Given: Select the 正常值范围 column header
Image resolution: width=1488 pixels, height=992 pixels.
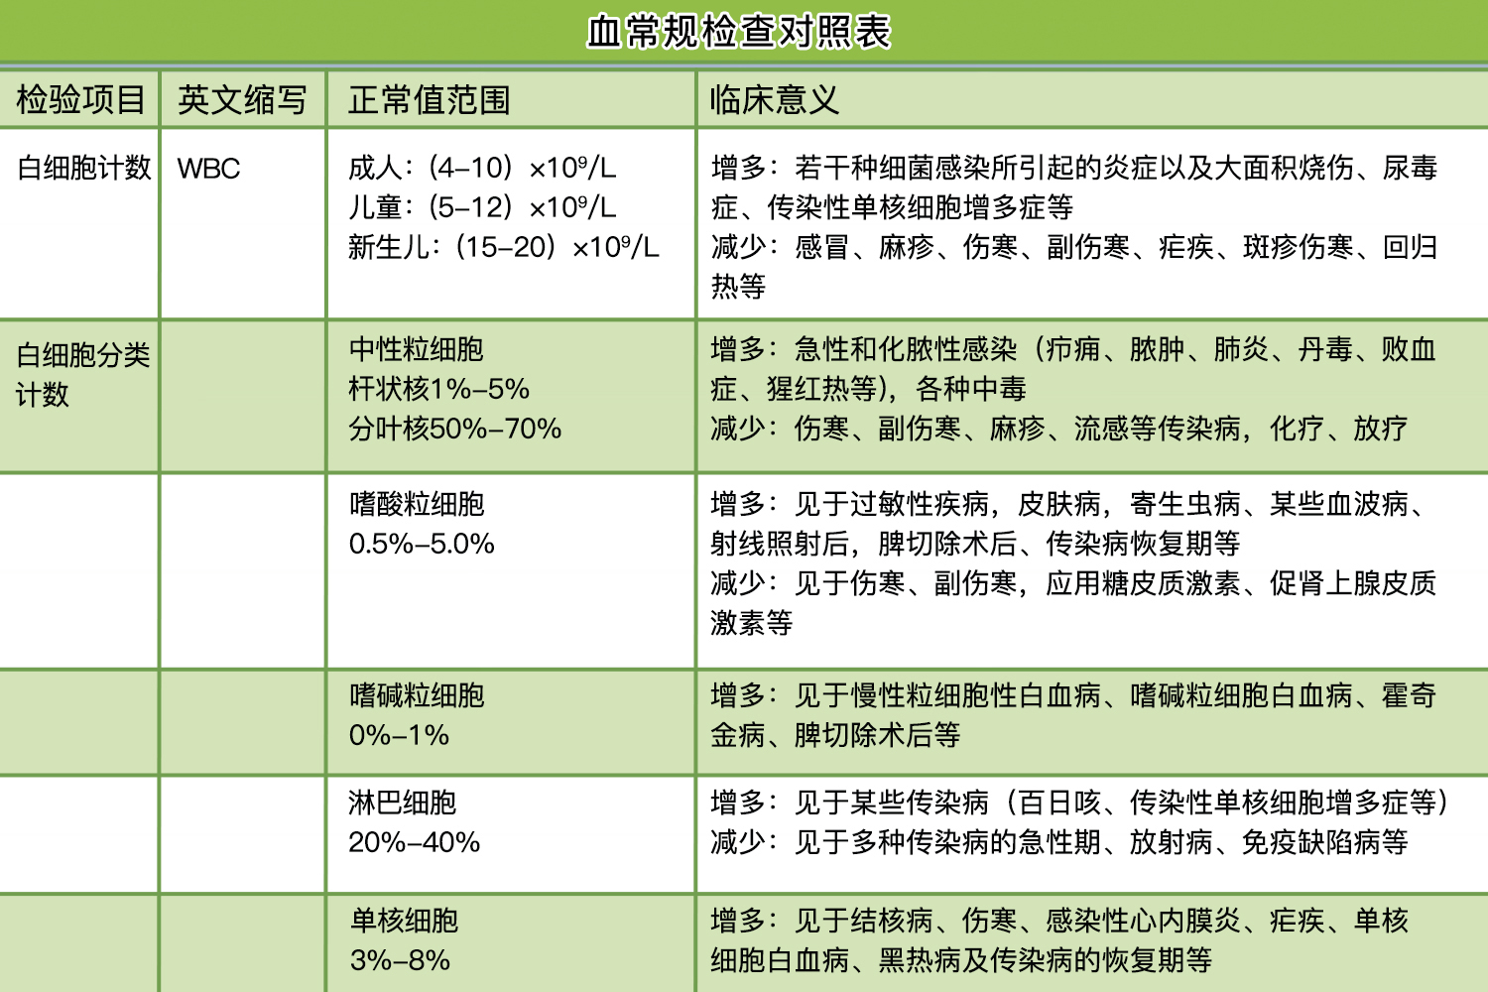Looking at the screenshot, I should coord(430,100).
